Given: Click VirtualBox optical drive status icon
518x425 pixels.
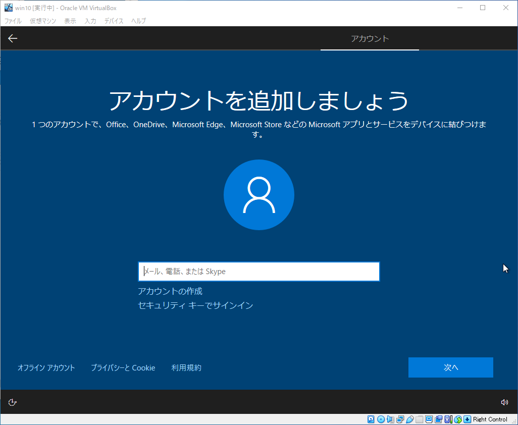Looking at the screenshot, I should coord(381,419).
